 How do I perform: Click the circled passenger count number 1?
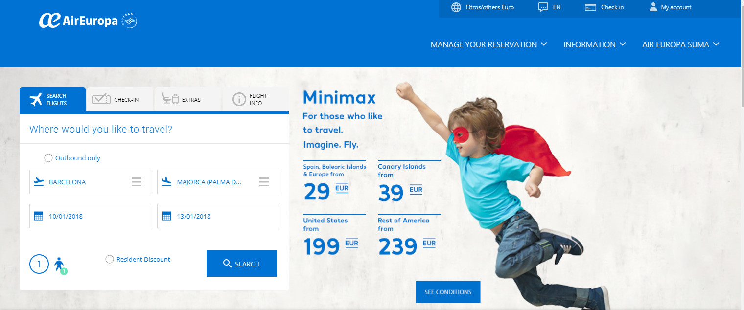point(39,265)
